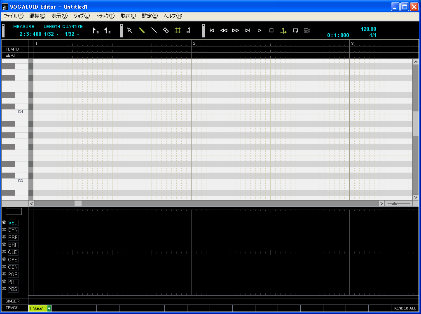421x314 pixels.
Task: Open the ヘルプ(H) menu
Action: tap(173, 16)
